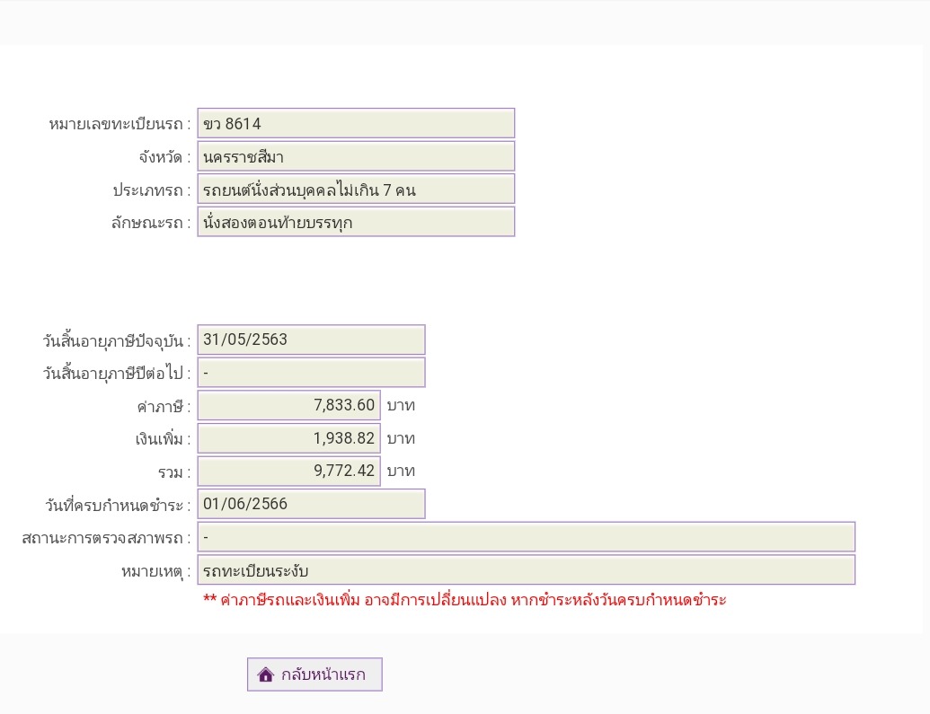Click the วันสิ้นอายุภาษีปีต่อไป field
The height and width of the screenshot is (714, 930).
click(x=312, y=373)
